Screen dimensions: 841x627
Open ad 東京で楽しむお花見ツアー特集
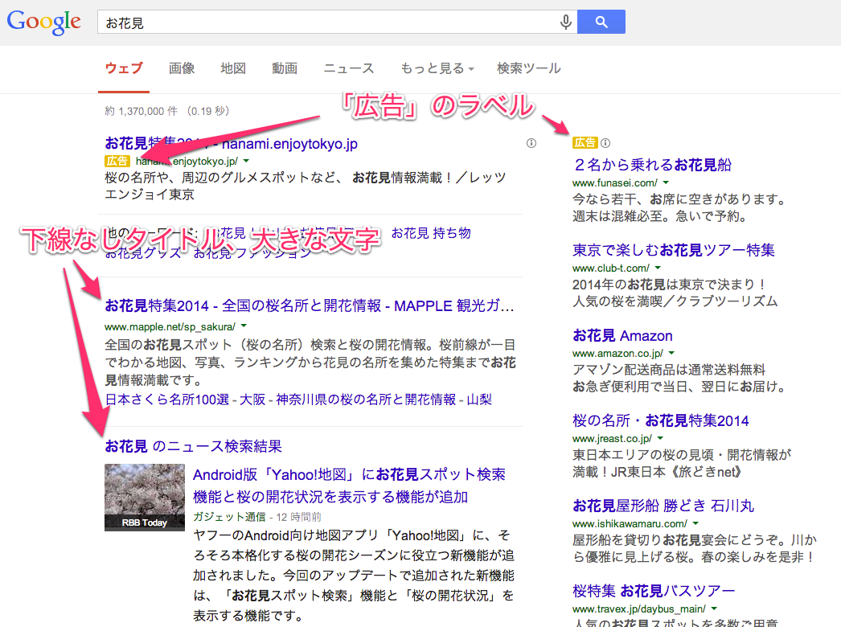(674, 250)
